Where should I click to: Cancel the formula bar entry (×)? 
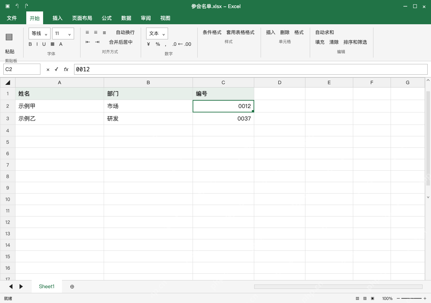tap(48, 69)
